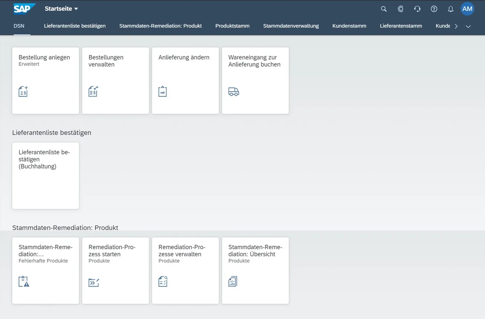Screen dimensions: 485x319
Task: Click the Remediation-Prozesse verwalten icon
Action: [x=163, y=282]
